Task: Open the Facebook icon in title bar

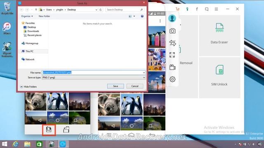Action: (197, 9)
